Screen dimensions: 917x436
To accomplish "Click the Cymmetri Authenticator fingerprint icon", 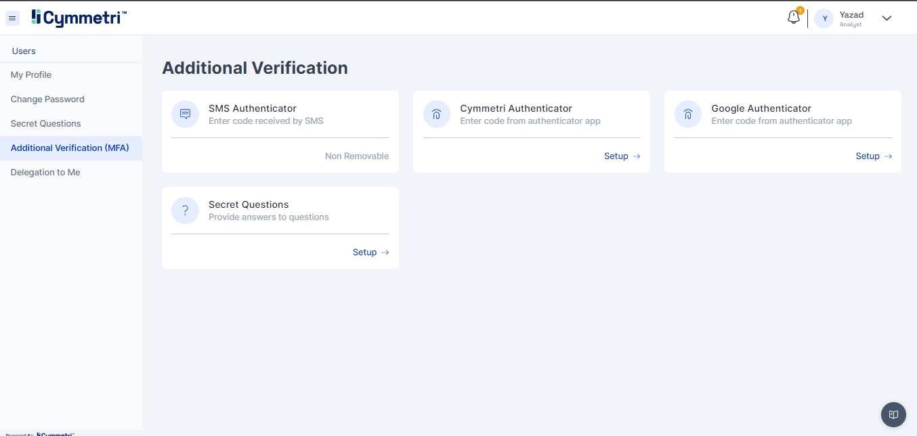I will tap(437, 114).
